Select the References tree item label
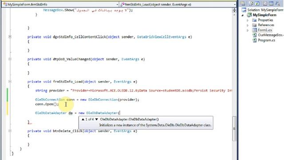284x160 pixels. [266, 25]
